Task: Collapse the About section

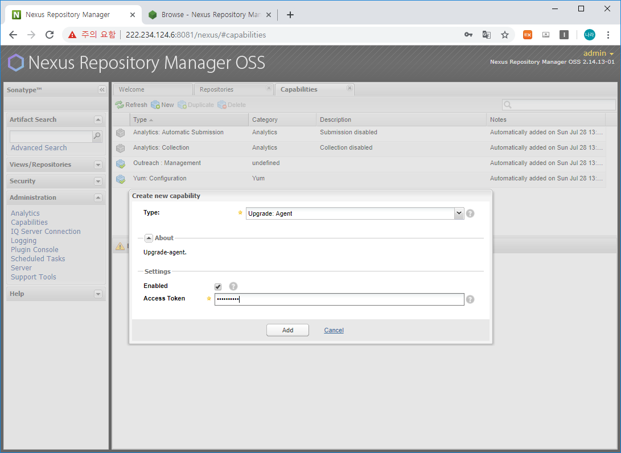Action: point(149,238)
